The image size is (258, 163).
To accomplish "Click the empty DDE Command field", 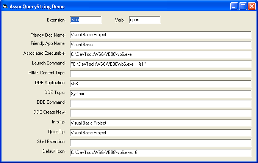I will pos(161,103).
